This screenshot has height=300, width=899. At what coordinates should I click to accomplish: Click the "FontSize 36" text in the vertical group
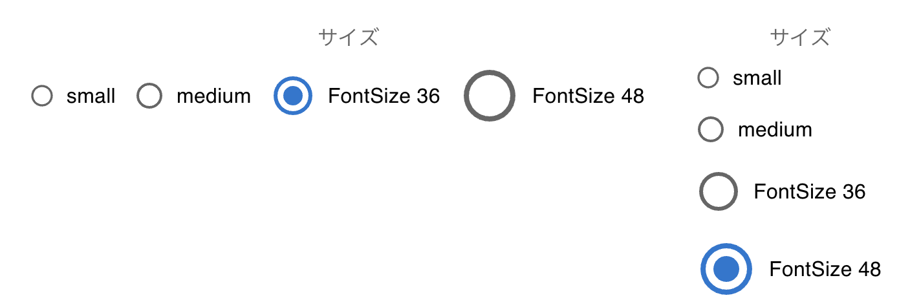(x=809, y=192)
